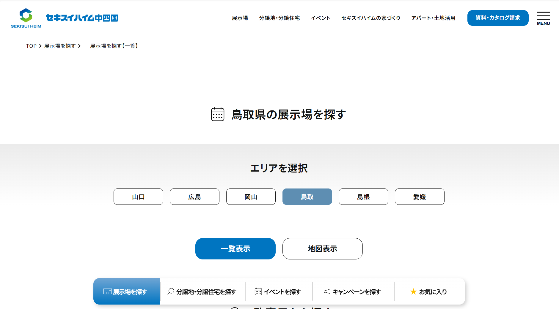The height and width of the screenshot is (309, 559).
Task: Choose the 愛媛 area button
Action: [x=419, y=197]
